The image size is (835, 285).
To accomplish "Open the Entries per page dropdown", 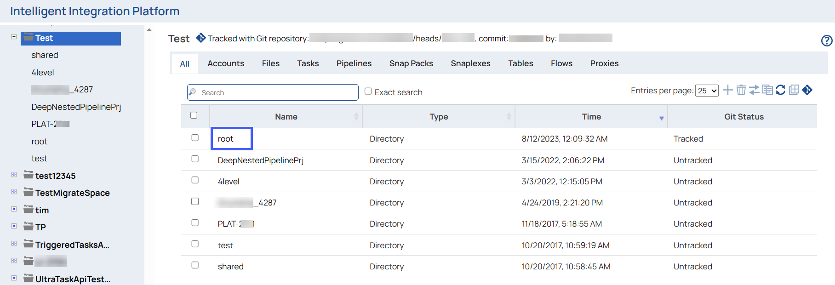I will pyautogui.click(x=707, y=91).
